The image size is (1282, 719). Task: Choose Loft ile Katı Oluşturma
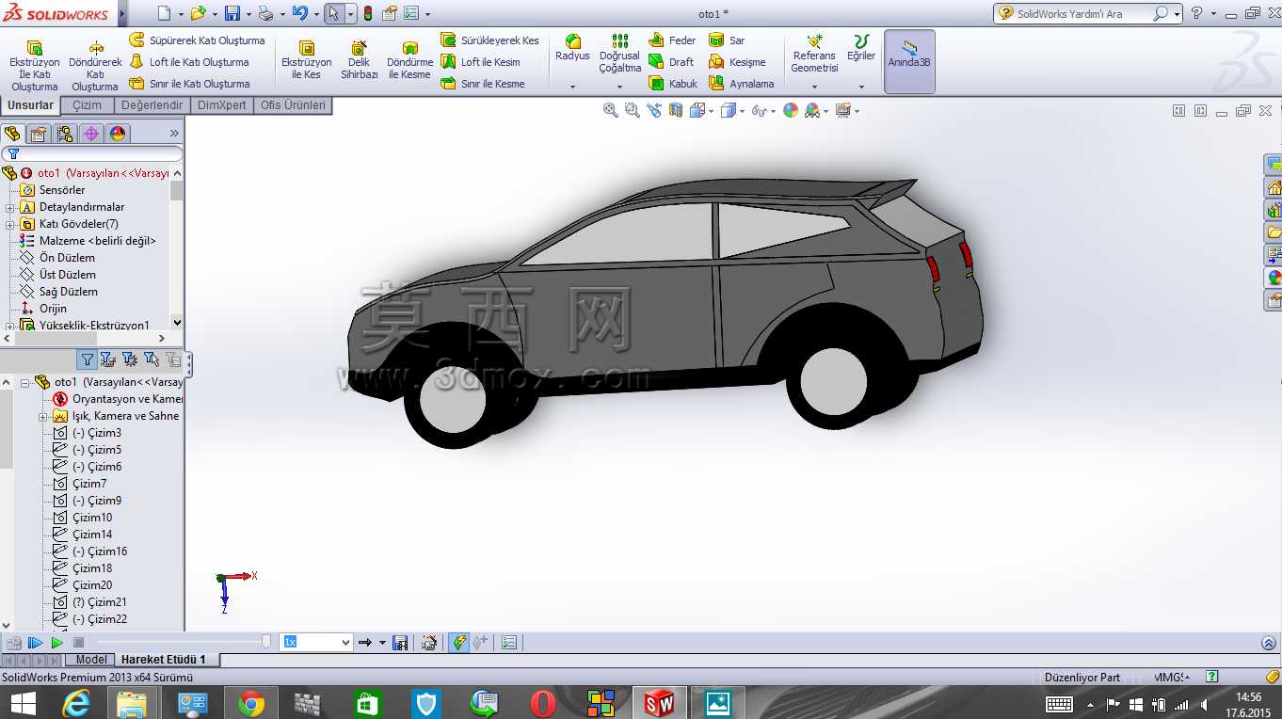(188, 62)
